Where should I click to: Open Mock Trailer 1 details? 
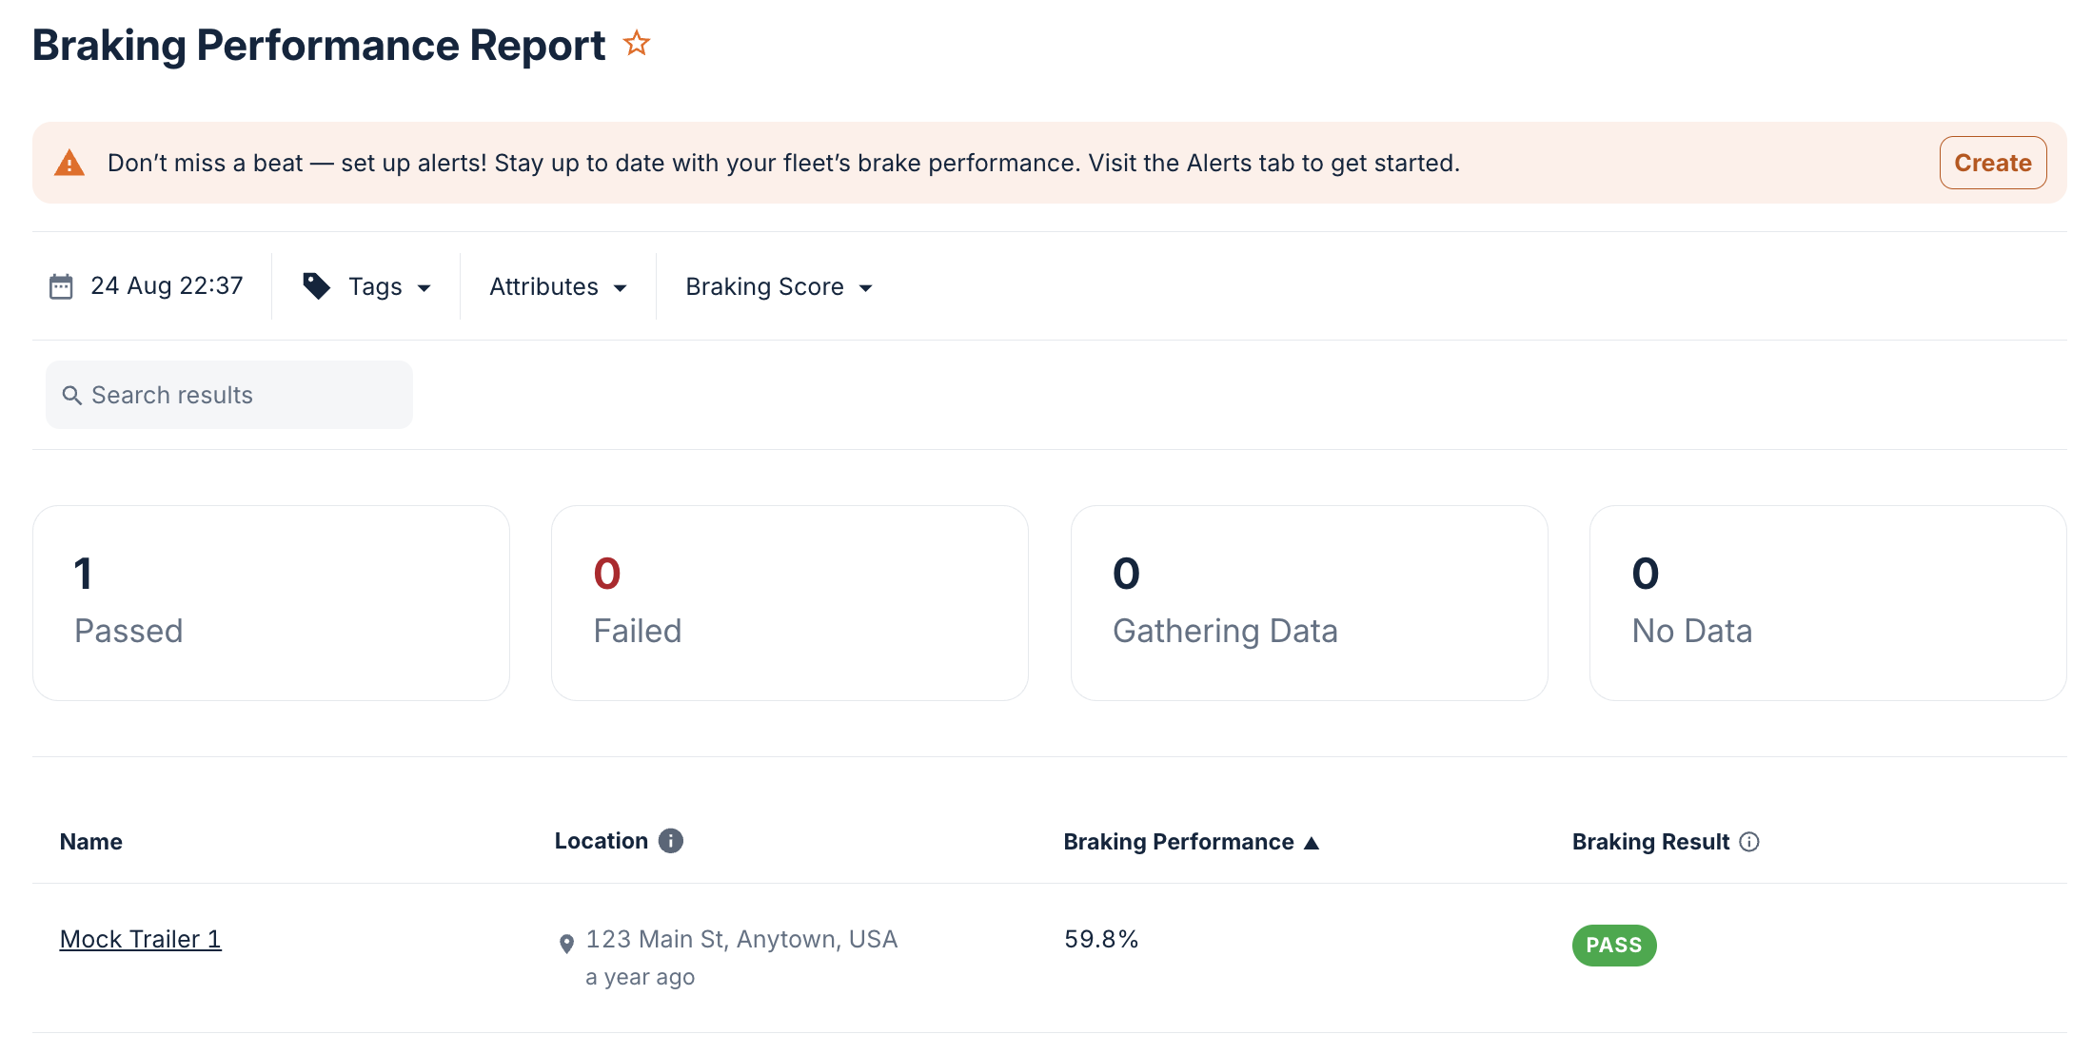click(140, 939)
